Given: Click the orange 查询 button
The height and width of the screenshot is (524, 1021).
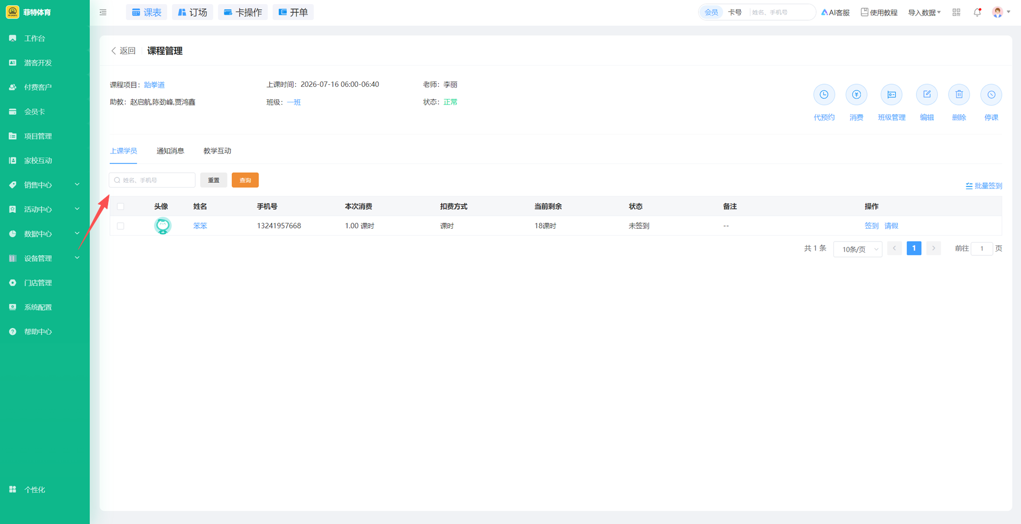Looking at the screenshot, I should (245, 180).
